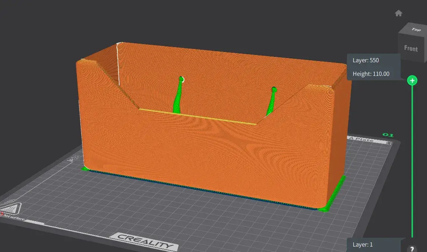Click the green plus layer slider handle

point(412,81)
